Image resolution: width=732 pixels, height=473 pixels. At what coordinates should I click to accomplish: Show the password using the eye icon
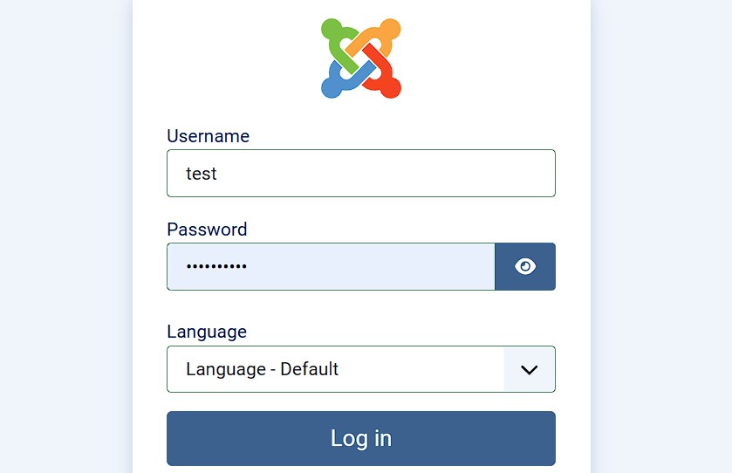click(525, 266)
